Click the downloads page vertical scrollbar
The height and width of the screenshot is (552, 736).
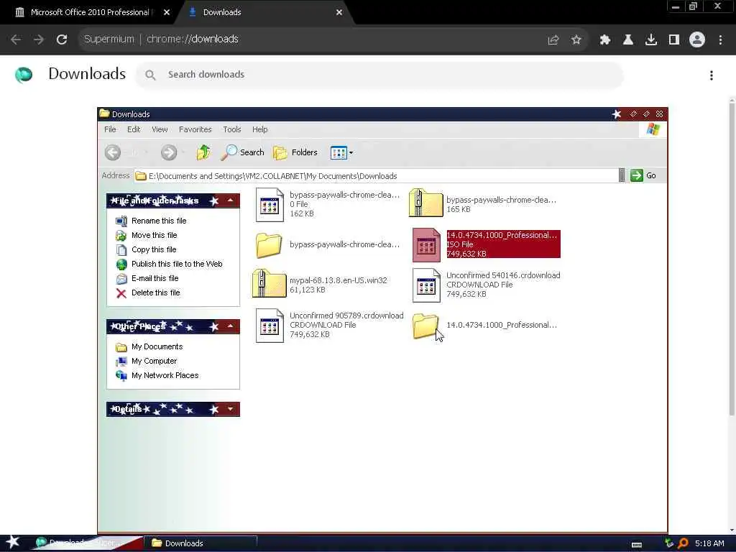732,258
